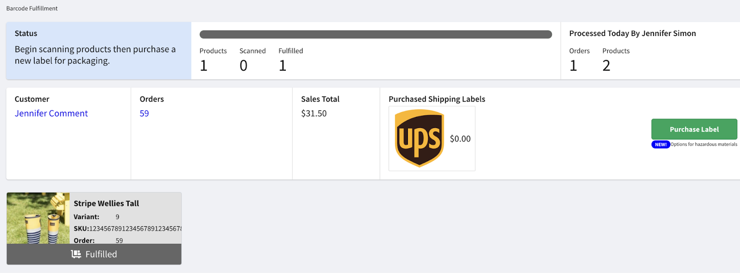This screenshot has height=273, width=740.
Task: Click the Scanned count value
Action: coord(243,66)
